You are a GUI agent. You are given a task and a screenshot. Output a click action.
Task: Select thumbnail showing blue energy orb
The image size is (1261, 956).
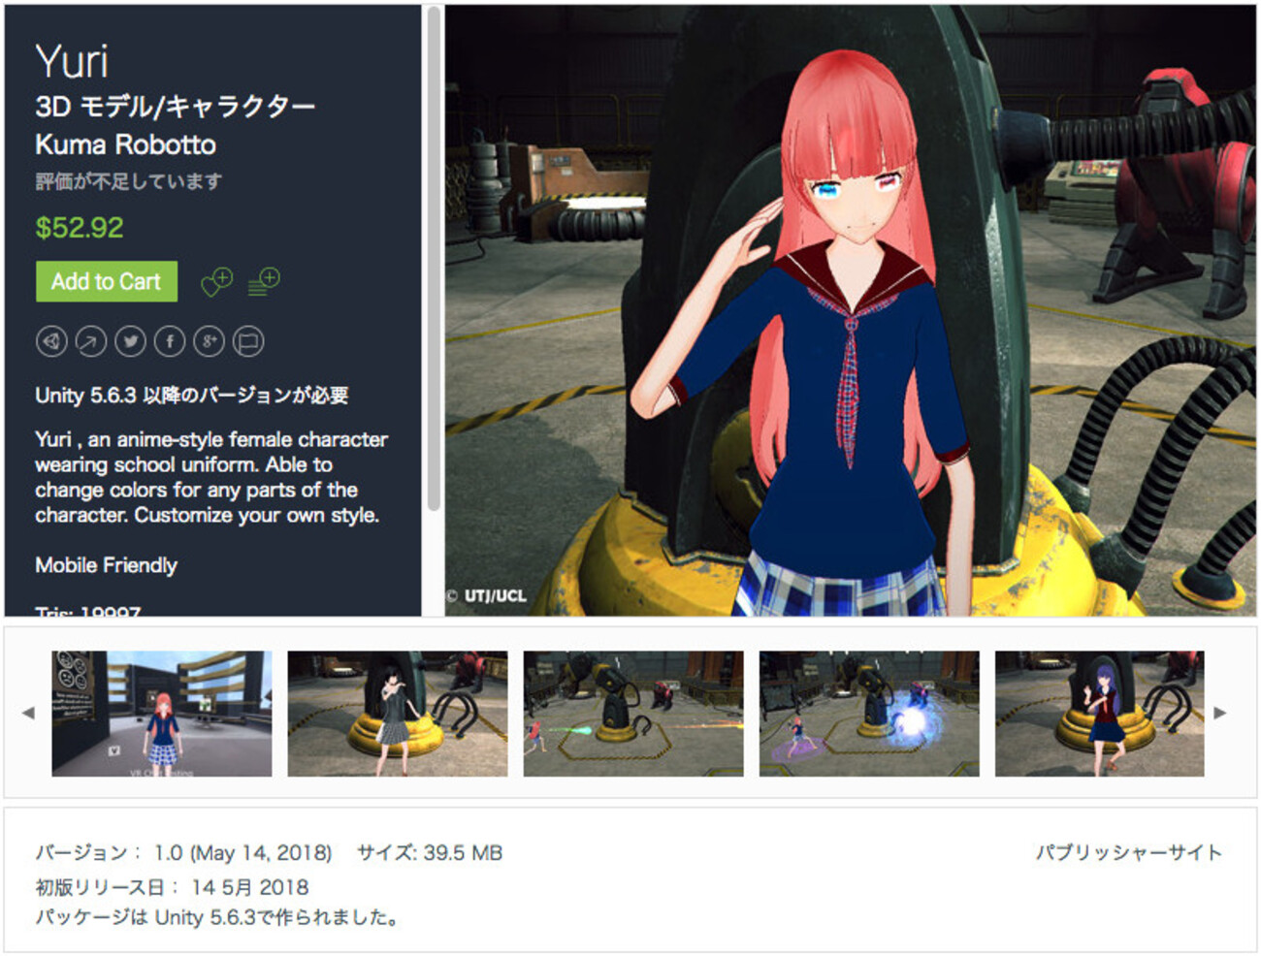869,714
